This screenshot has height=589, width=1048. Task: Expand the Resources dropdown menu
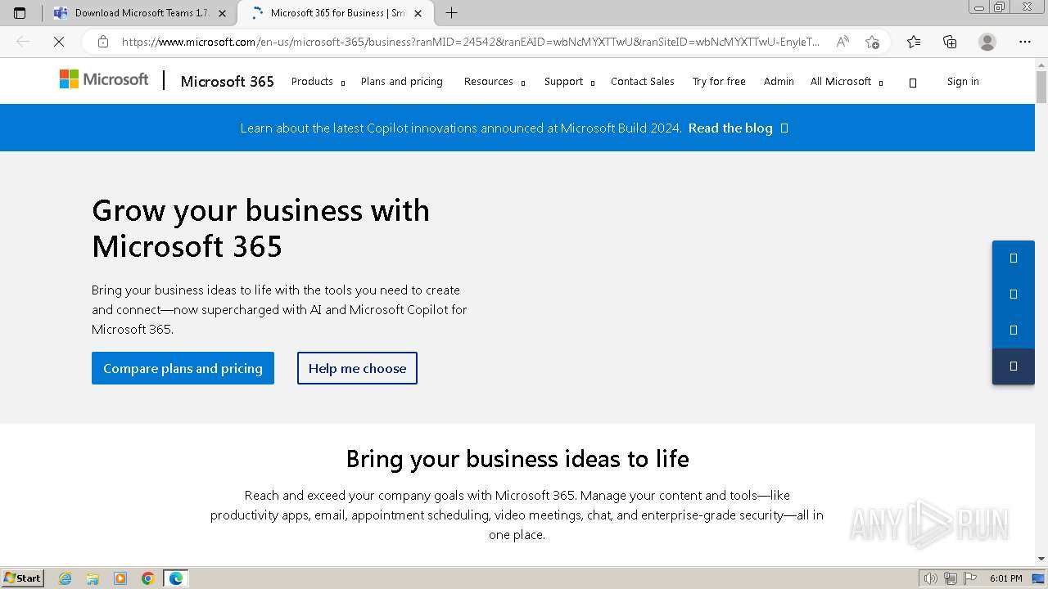pyautogui.click(x=495, y=82)
